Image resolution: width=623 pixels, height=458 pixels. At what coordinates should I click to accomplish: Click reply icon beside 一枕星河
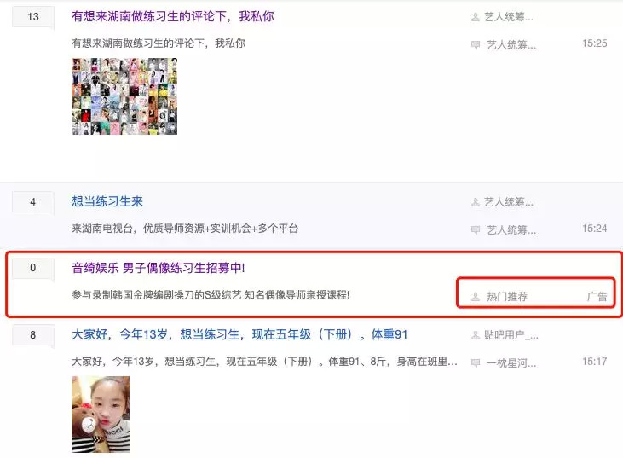point(476,362)
